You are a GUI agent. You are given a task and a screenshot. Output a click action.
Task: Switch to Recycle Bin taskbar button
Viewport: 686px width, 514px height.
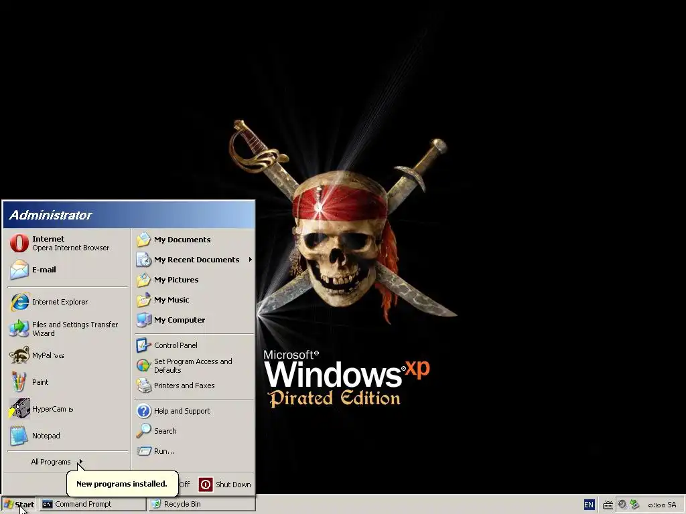pyautogui.click(x=202, y=504)
